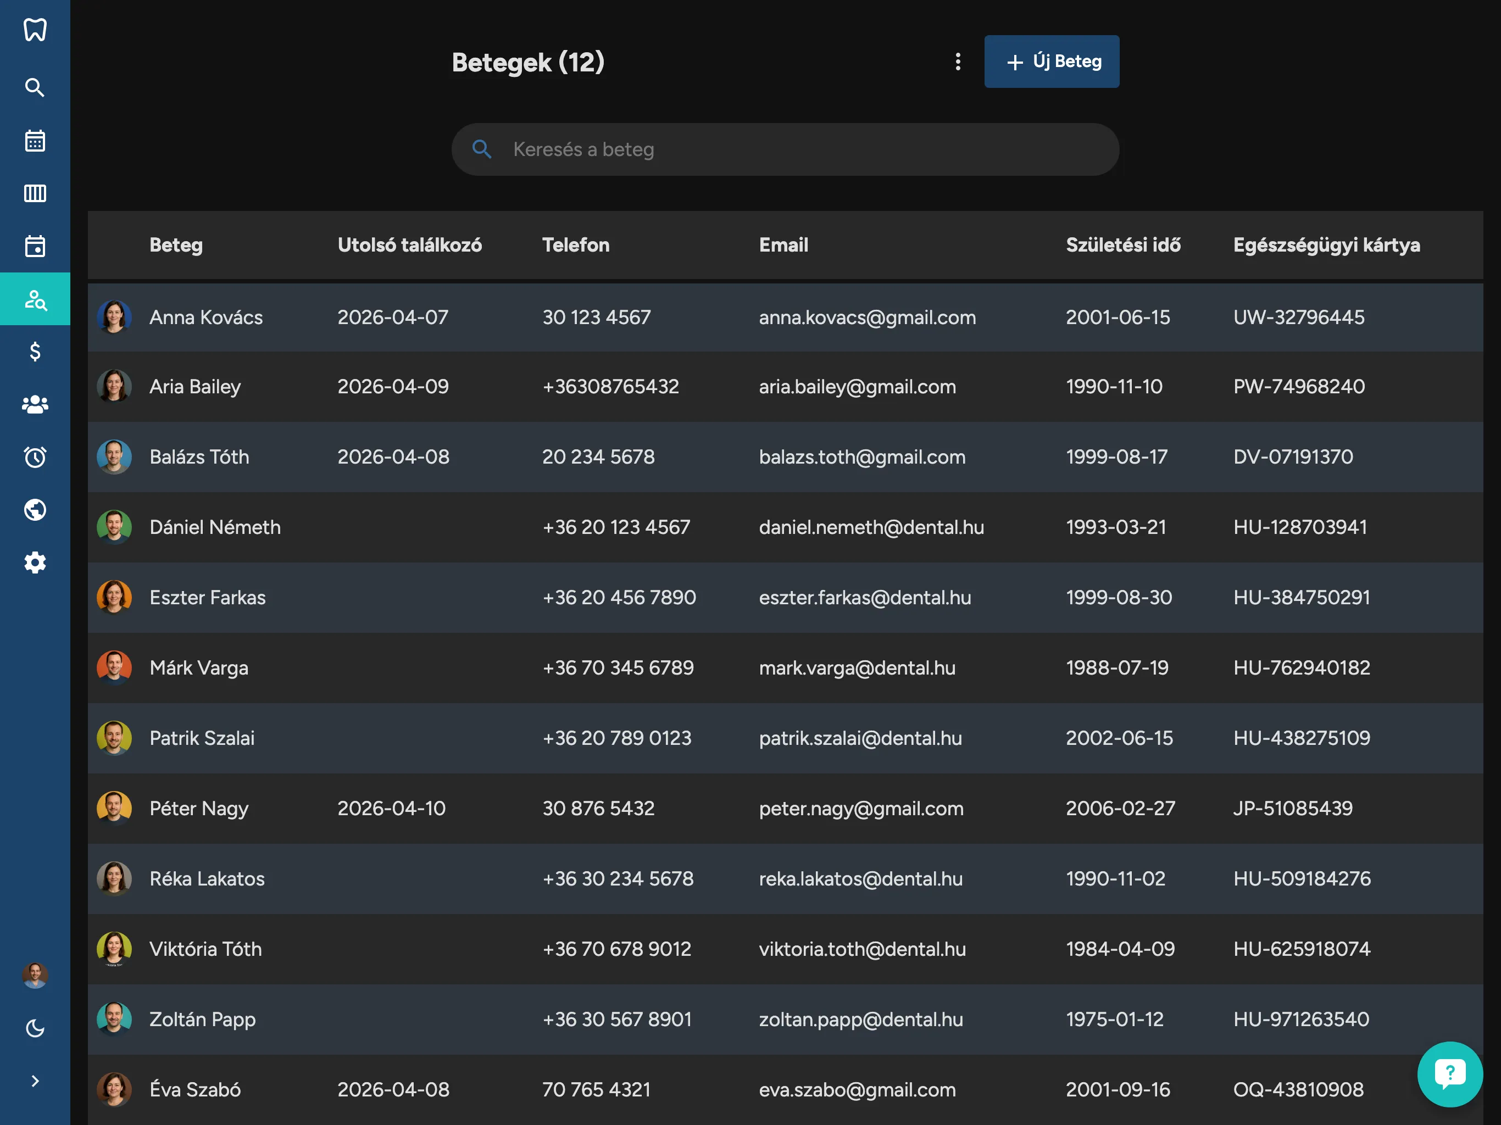Screen dimensions: 1501x1125
Task: Open the three-dot options menu
Action: coord(958,62)
